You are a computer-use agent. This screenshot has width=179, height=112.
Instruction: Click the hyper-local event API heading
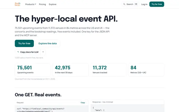[66, 19]
